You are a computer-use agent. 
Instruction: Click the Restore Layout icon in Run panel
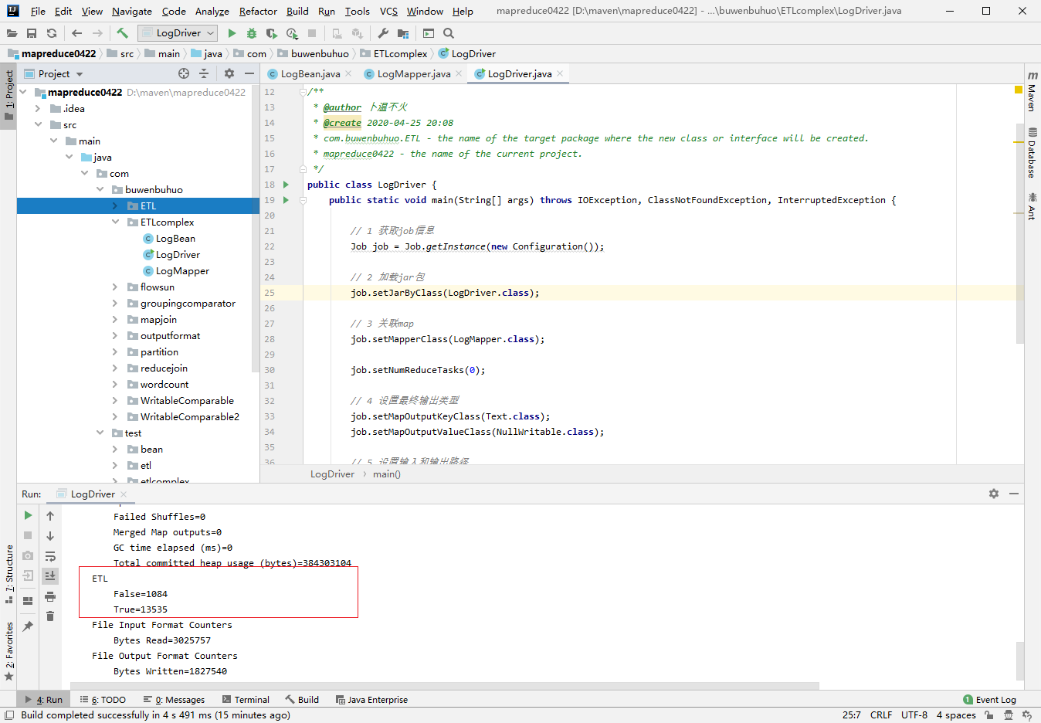point(28,601)
